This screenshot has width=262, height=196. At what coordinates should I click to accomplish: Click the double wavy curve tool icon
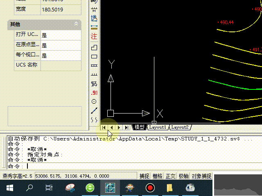94,120
